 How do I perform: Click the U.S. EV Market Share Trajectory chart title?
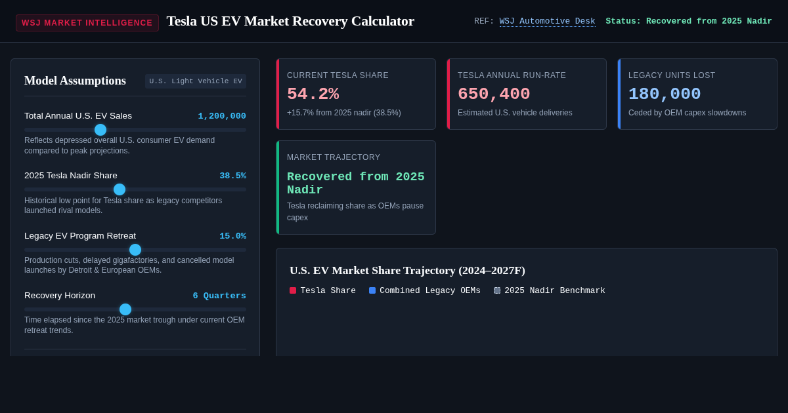tap(407, 270)
